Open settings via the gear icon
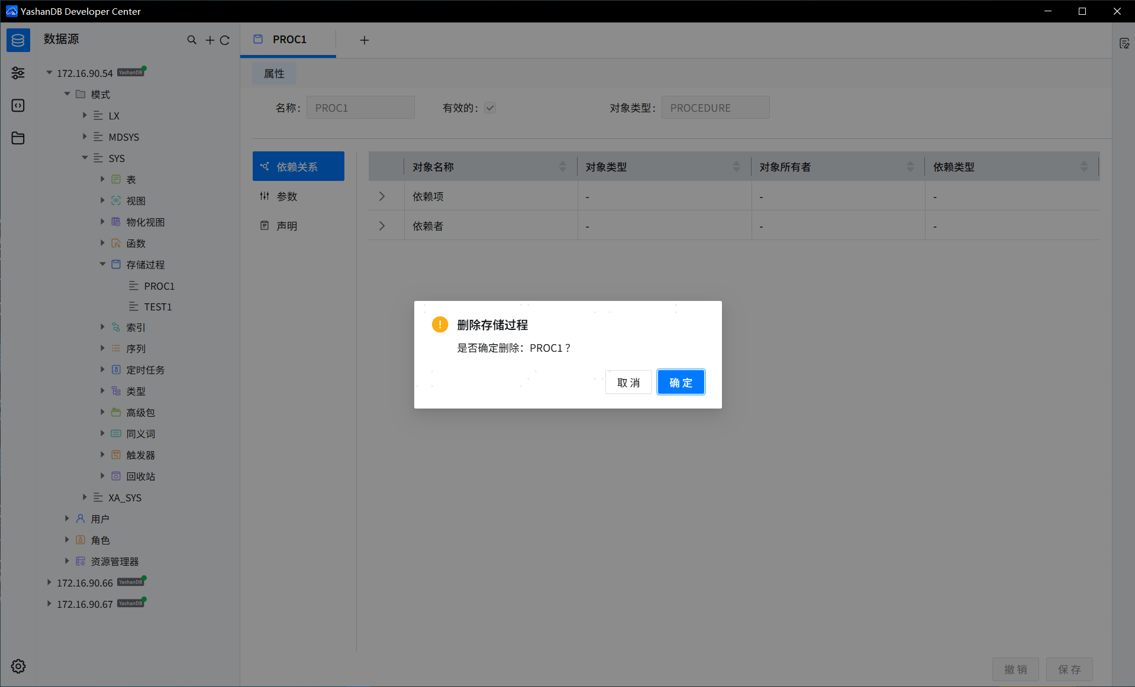The width and height of the screenshot is (1135, 687). coord(18,666)
